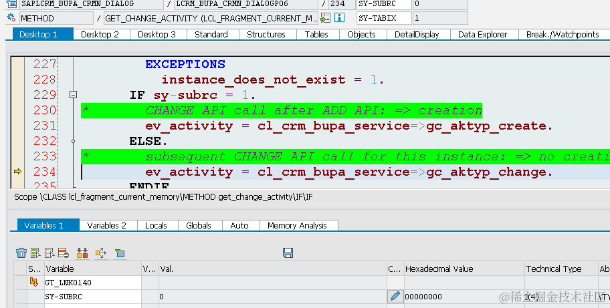
Task: Click the green list-with-arrow variables toolbar icon
Action: 35,253
